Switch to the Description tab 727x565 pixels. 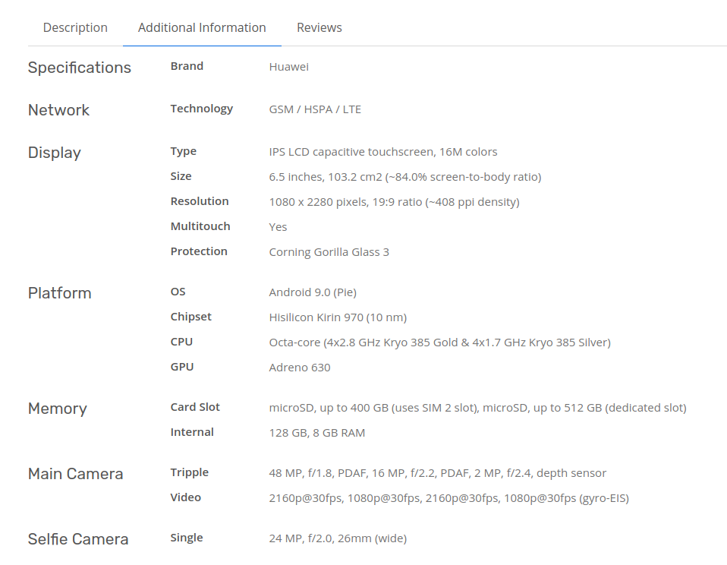(x=74, y=27)
